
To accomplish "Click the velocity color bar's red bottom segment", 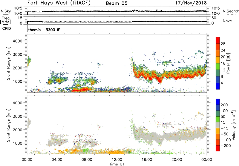I will (218, 148).
